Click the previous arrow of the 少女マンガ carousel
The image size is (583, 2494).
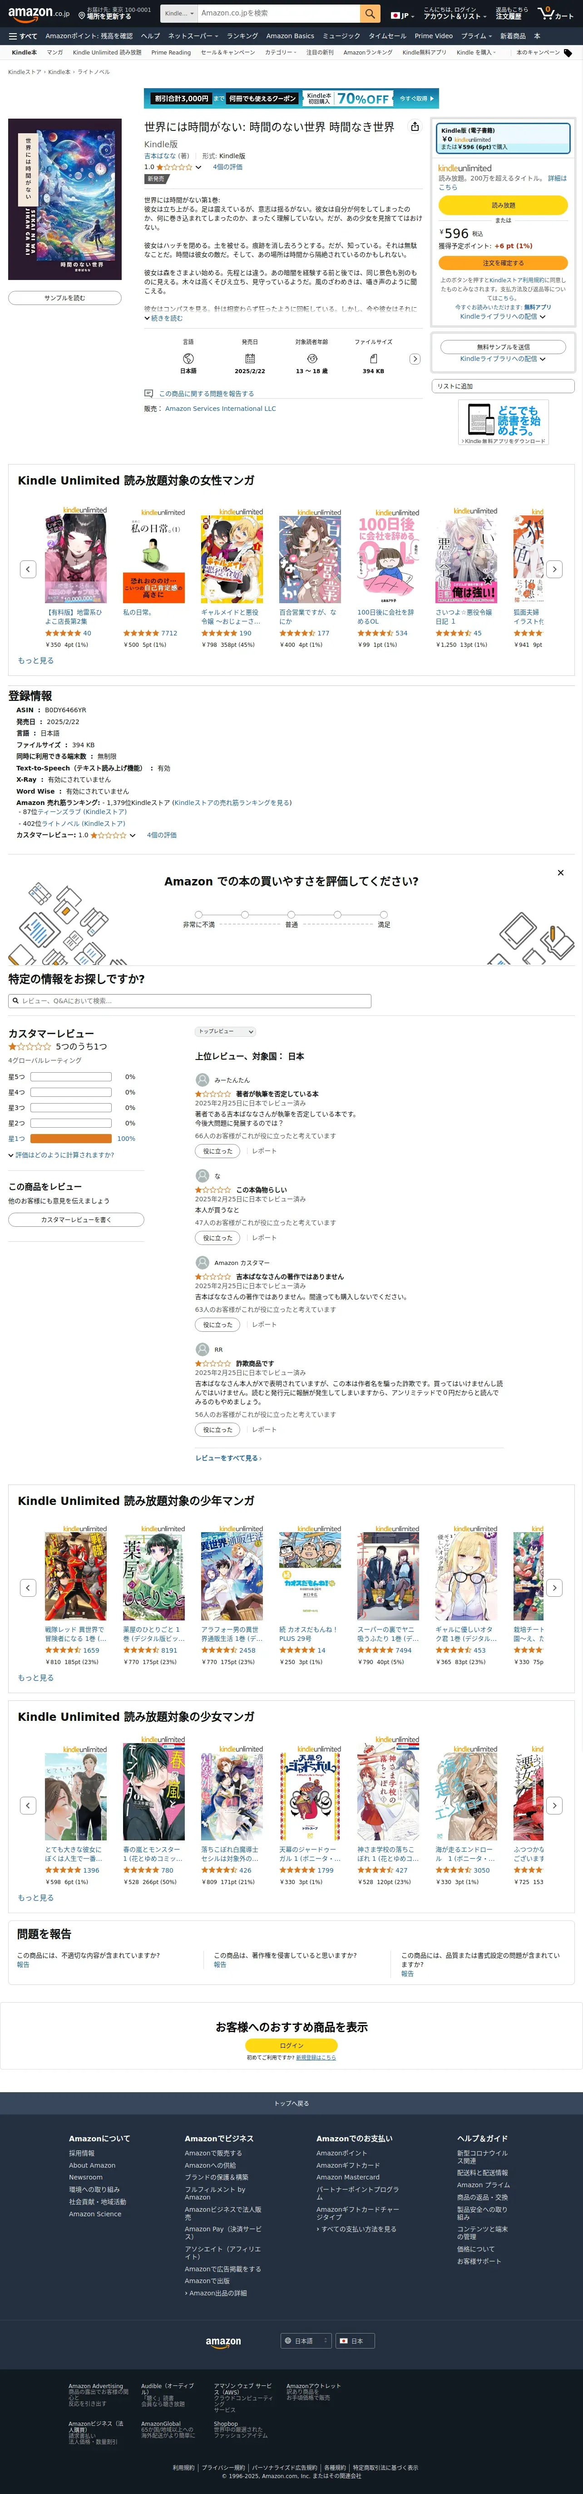click(28, 1806)
